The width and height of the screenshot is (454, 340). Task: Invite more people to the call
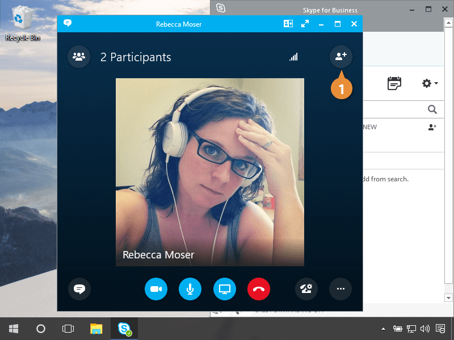(340, 57)
